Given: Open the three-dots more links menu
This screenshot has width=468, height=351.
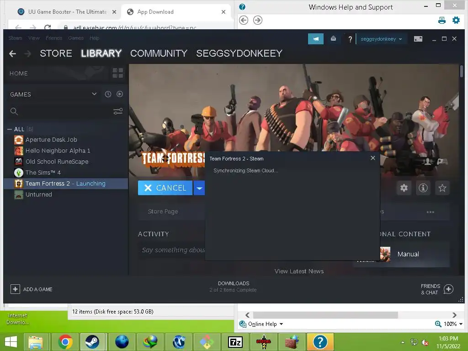Looking at the screenshot, I should (430, 212).
